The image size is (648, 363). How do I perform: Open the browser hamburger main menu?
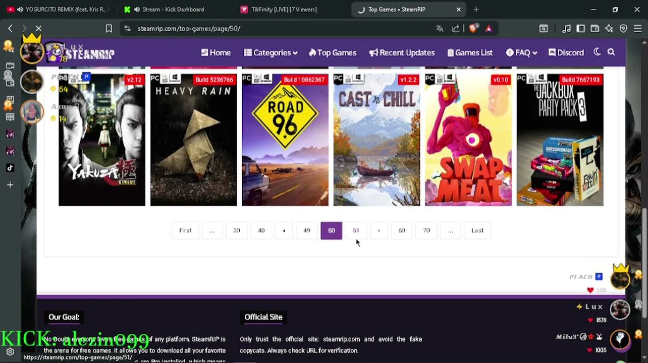click(637, 29)
